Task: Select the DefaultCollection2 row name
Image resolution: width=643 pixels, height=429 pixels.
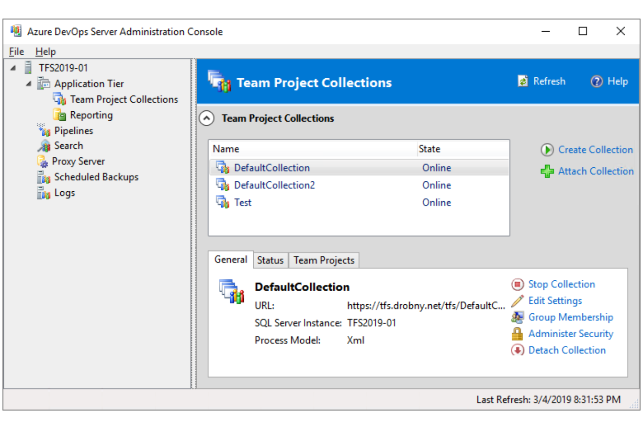Action: [x=275, y=185]
